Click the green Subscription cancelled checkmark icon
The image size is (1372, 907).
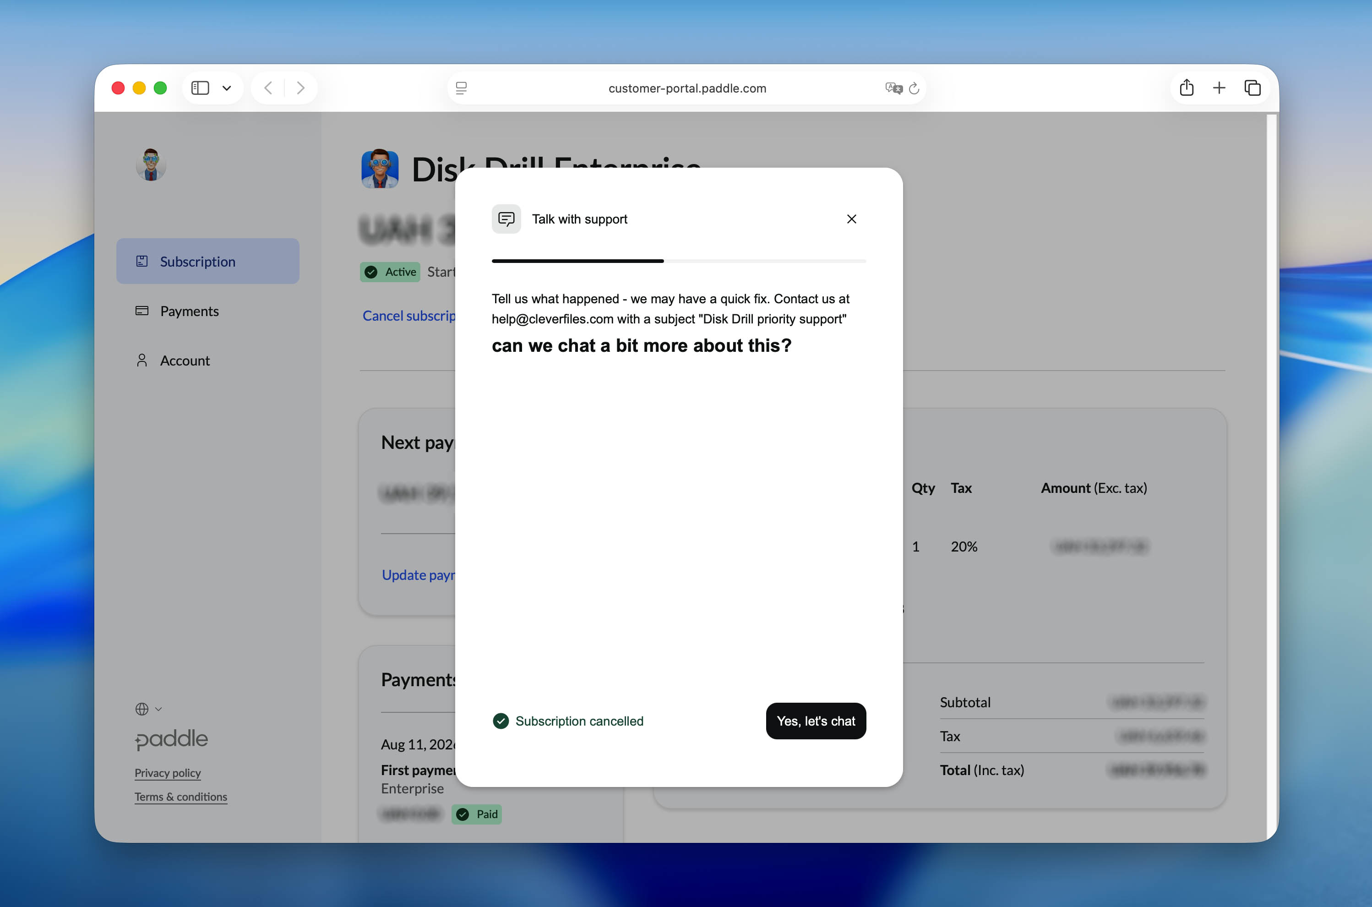[501, 721]
